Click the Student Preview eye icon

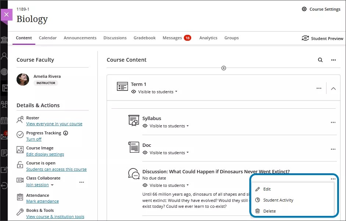[306, 38]
